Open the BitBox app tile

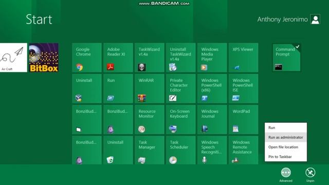point(44,58)
